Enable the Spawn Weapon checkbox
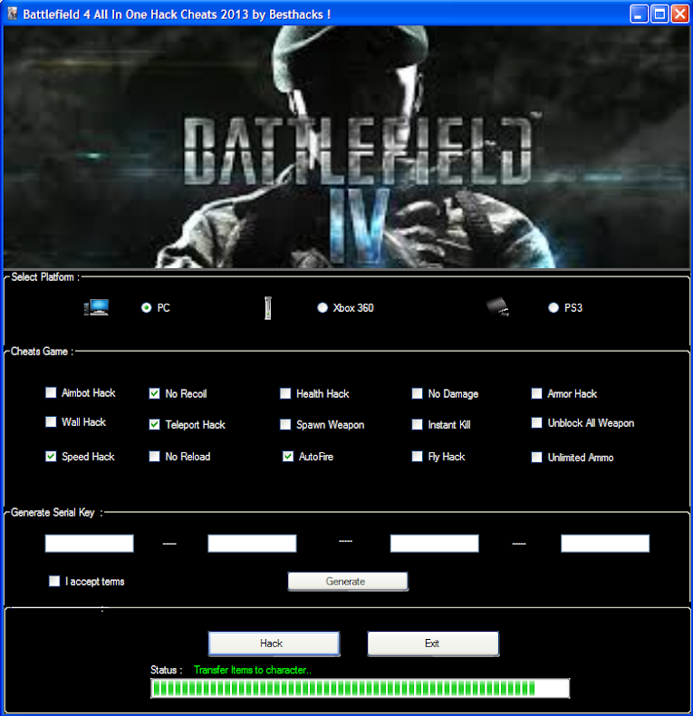The width and height of the screenshot is (693, 716). [285, 425]
